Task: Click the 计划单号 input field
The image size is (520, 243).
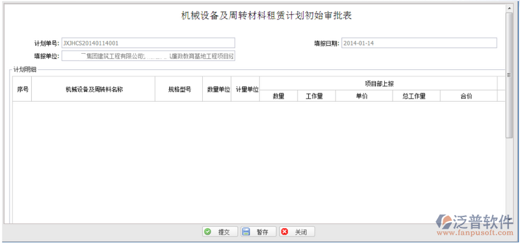Action: pos(148,43)
